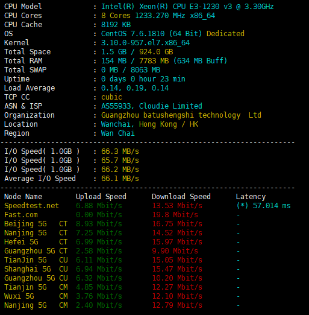
Task: Select the Latency column header
Action: point(251,197)
